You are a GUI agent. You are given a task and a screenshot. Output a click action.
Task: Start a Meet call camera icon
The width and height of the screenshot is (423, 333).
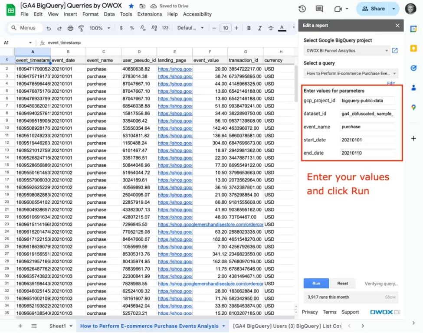click(x=338, y=9)
